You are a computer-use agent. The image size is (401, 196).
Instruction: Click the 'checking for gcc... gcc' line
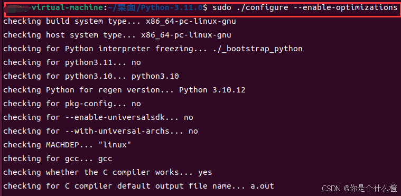tap(58, 158)
